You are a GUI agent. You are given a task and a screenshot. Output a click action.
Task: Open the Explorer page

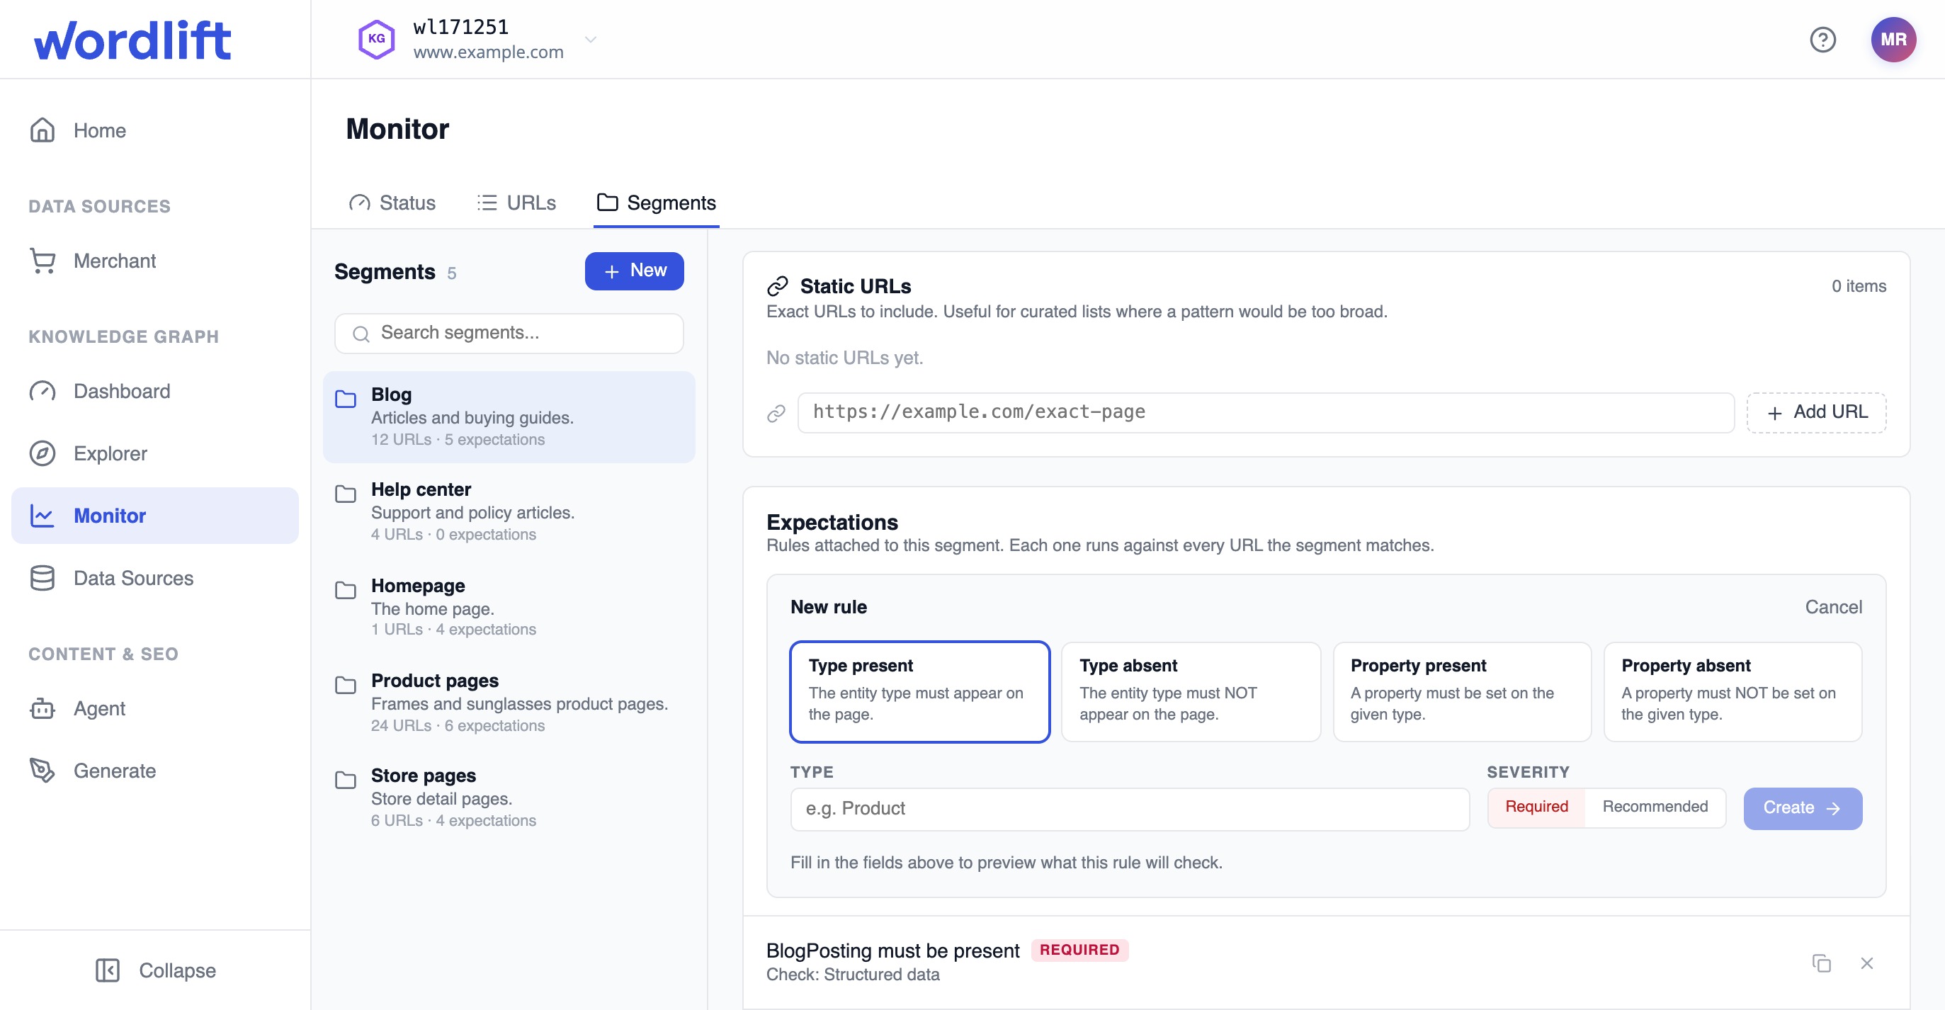pos(155,453)
